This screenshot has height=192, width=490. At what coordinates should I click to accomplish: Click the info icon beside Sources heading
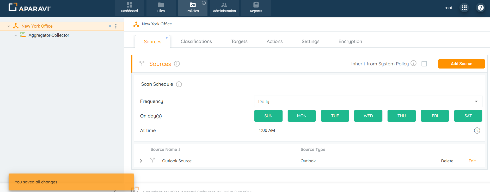(x=177, y=64)
